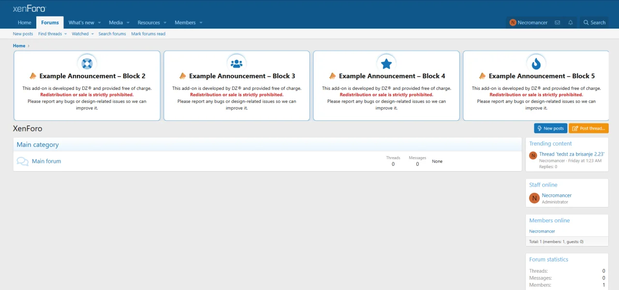Click the Total members guests line
Image resolution: width=619 pixels, height=290 pixels.
pos(556,242)
